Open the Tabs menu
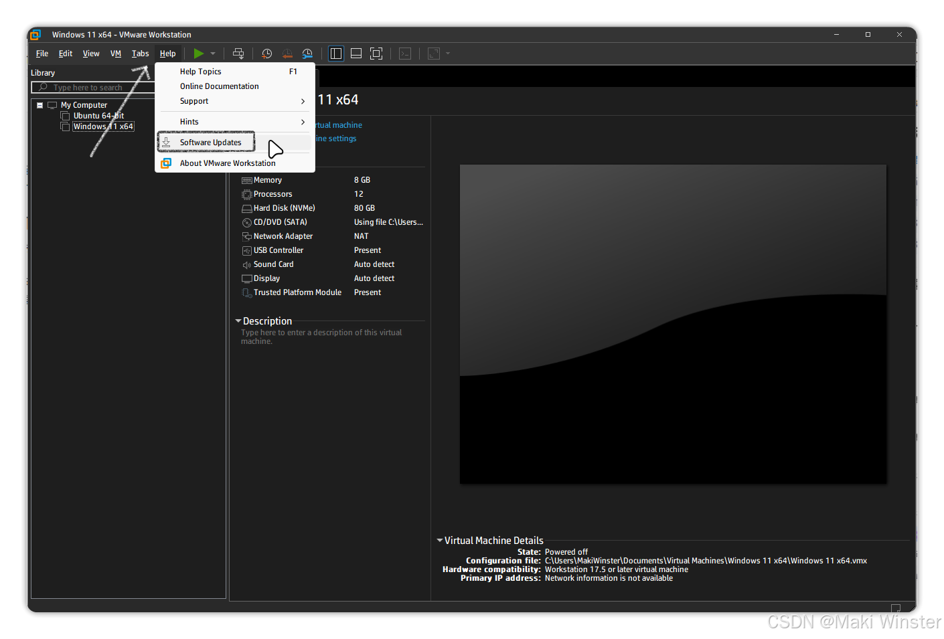Viewport: 944px width, 639px height. coord(140,54)
